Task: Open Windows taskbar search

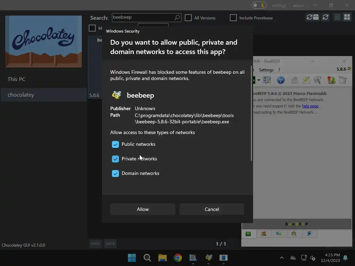Action: (147, 258)
